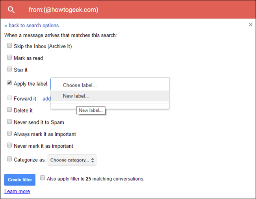
Task: Check Never send it to Spam
Action: tap(9, 122)
